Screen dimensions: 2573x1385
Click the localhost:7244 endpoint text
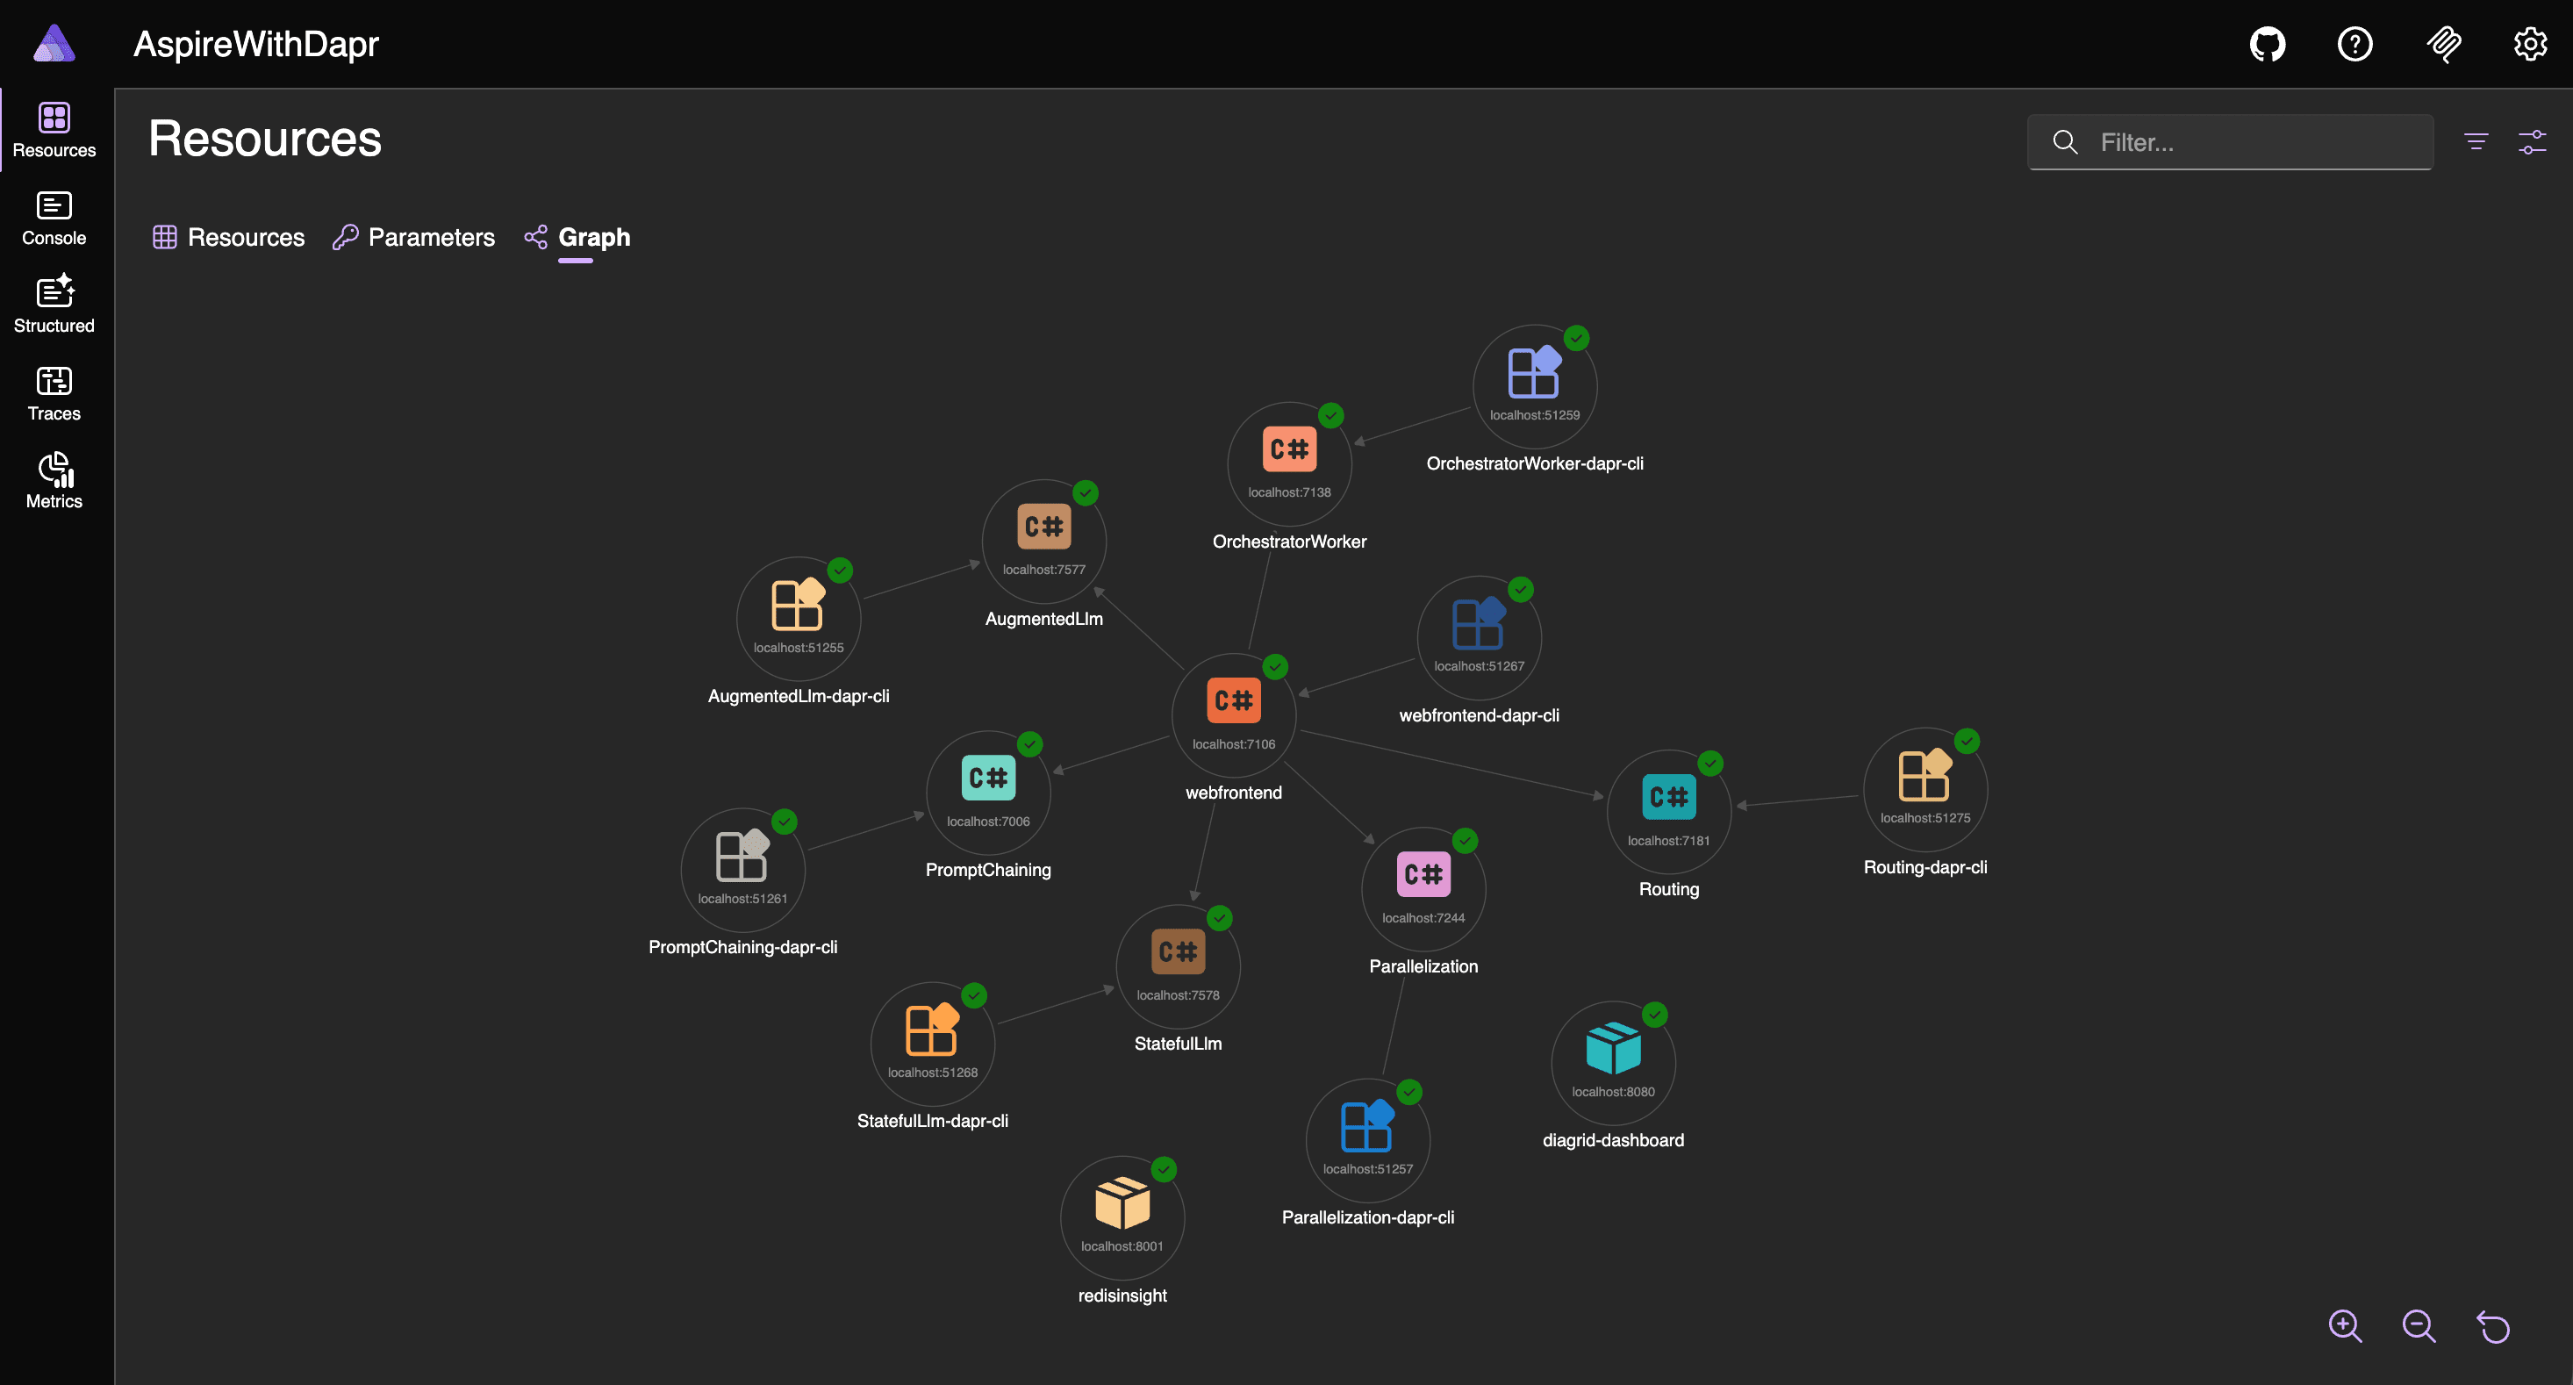click(1423, 918)
